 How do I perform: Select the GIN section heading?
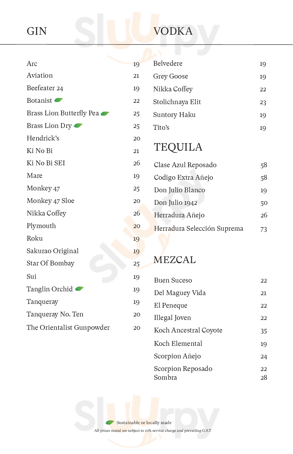[37, 31]
